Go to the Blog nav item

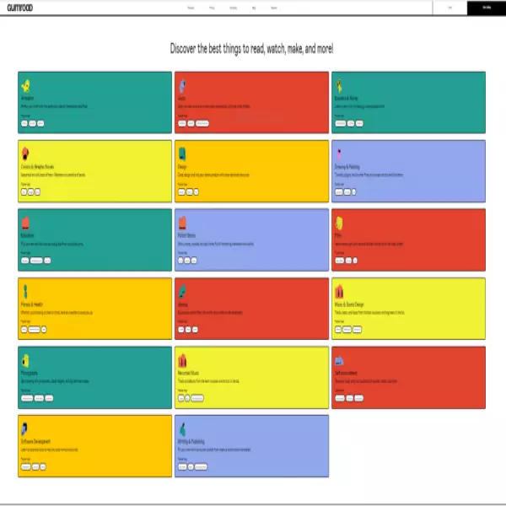(x=254, y=7)
